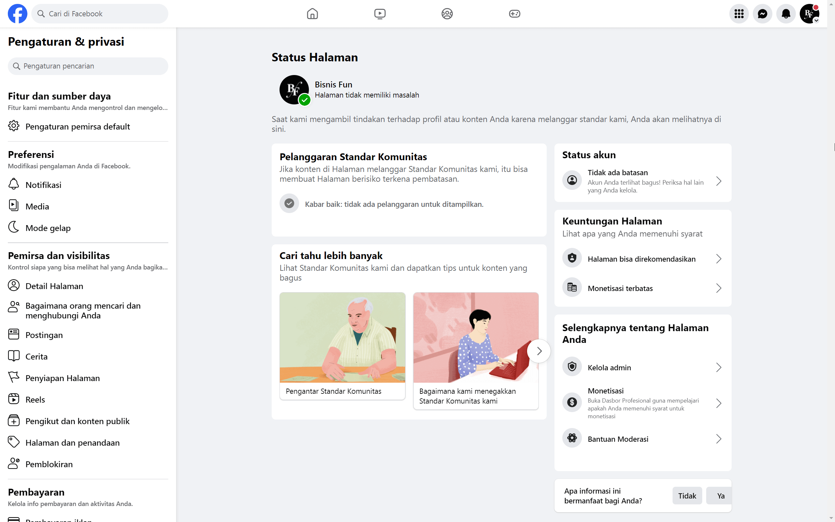Open the notifications bell icon
835x522 pixels.
(786, 13)
